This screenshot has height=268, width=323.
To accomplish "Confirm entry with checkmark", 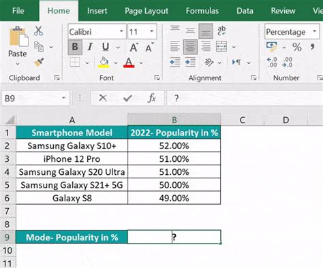I will click(127, 98).
